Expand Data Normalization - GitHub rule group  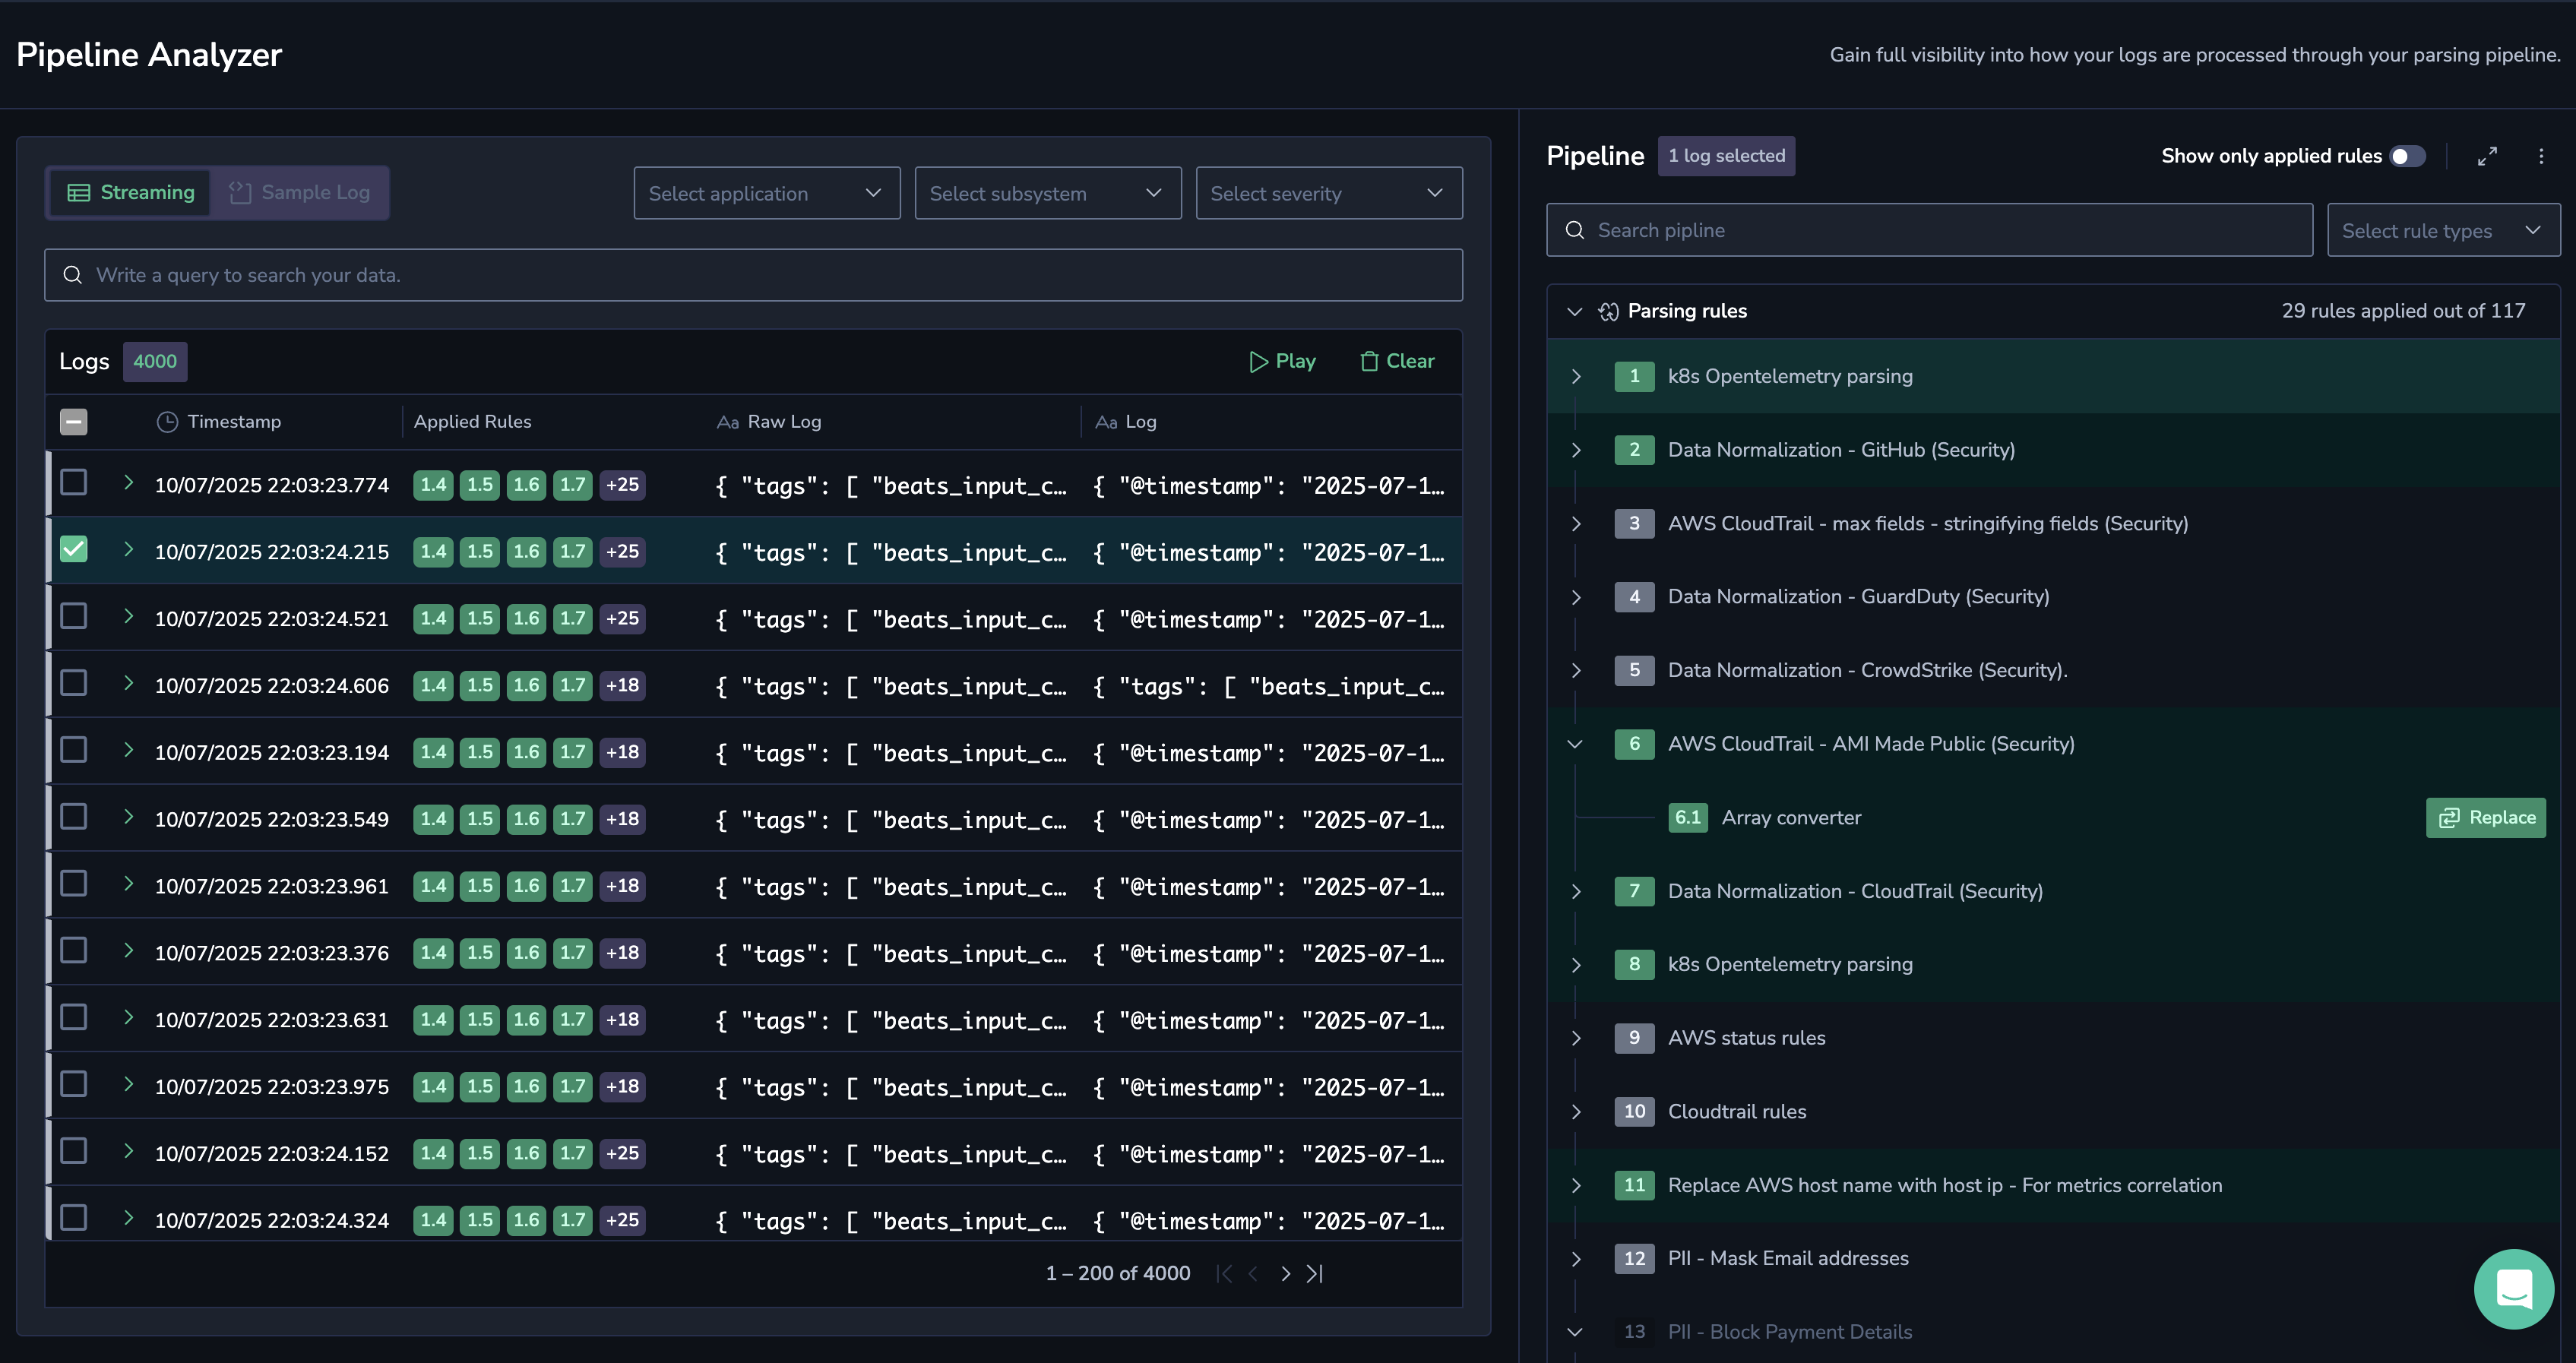click(x=1576, y=450)
